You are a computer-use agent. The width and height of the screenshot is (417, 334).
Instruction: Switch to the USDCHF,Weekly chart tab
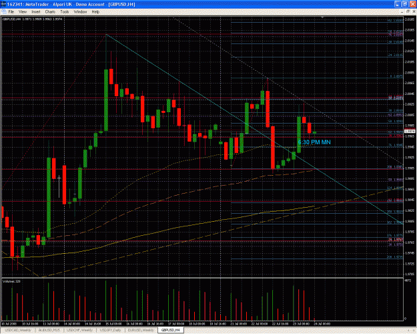tap(79, 330)
